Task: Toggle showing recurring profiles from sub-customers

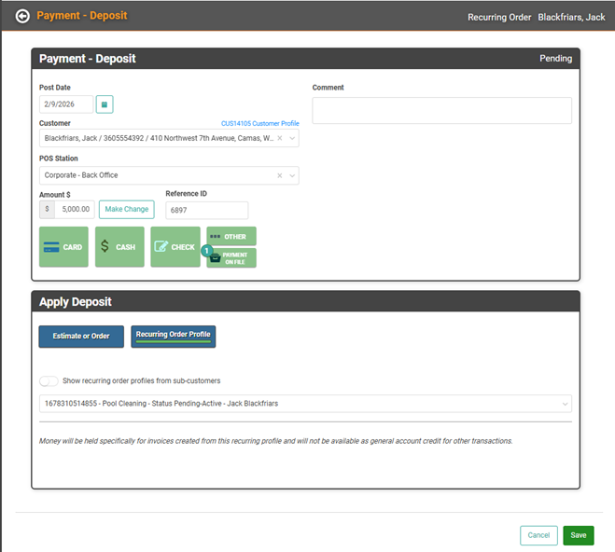Action: coord(49,380)
